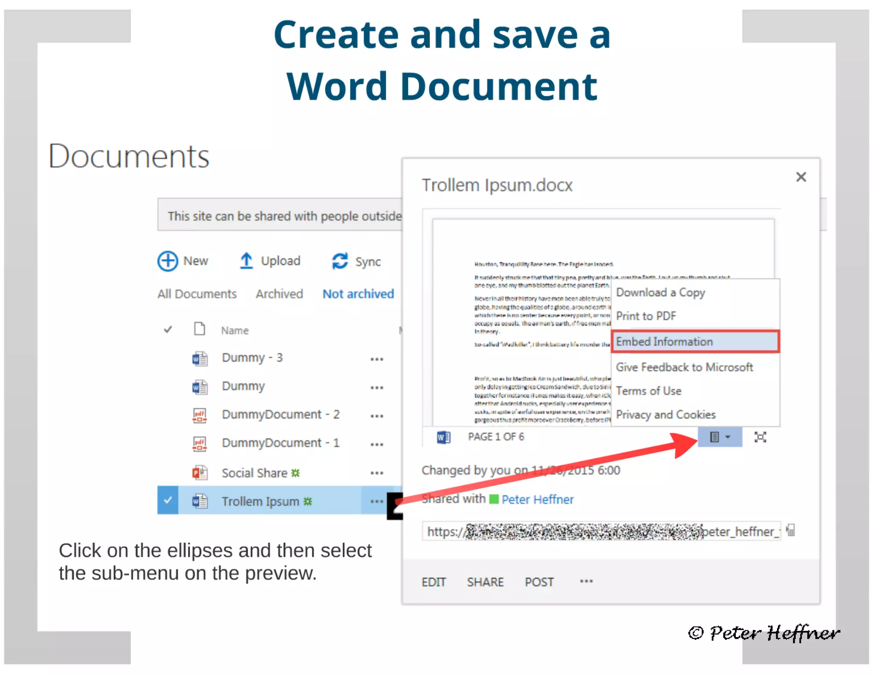Open the Dummy document
The height and width of the screenshot is (674, 873).
[243, 386]
